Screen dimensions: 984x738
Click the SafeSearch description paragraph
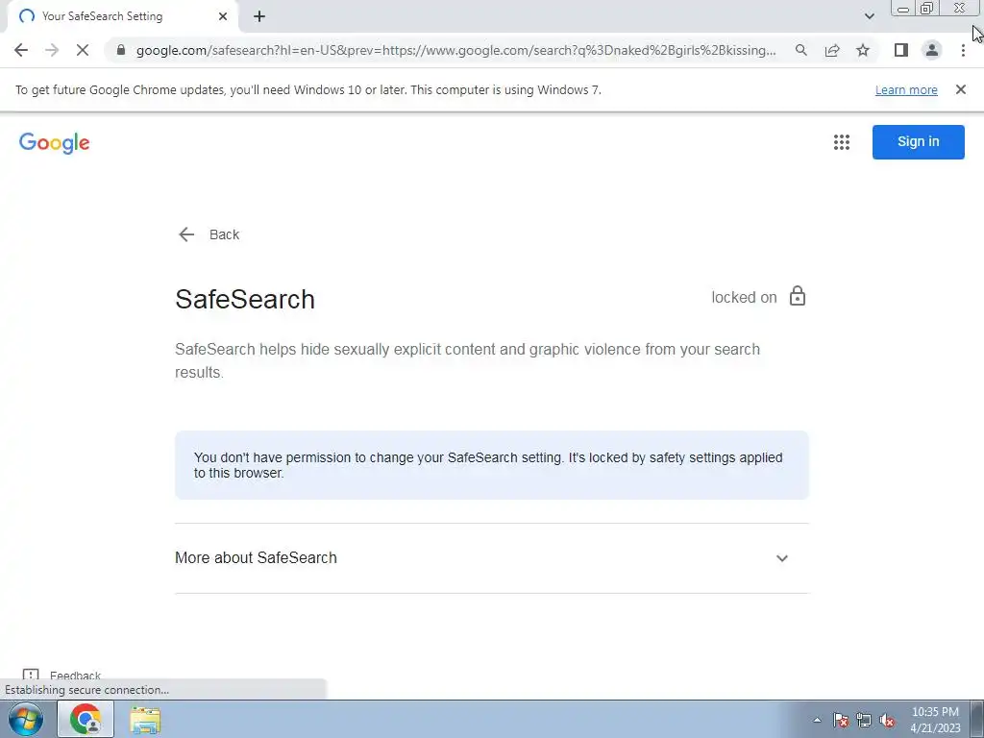(468, 360)
